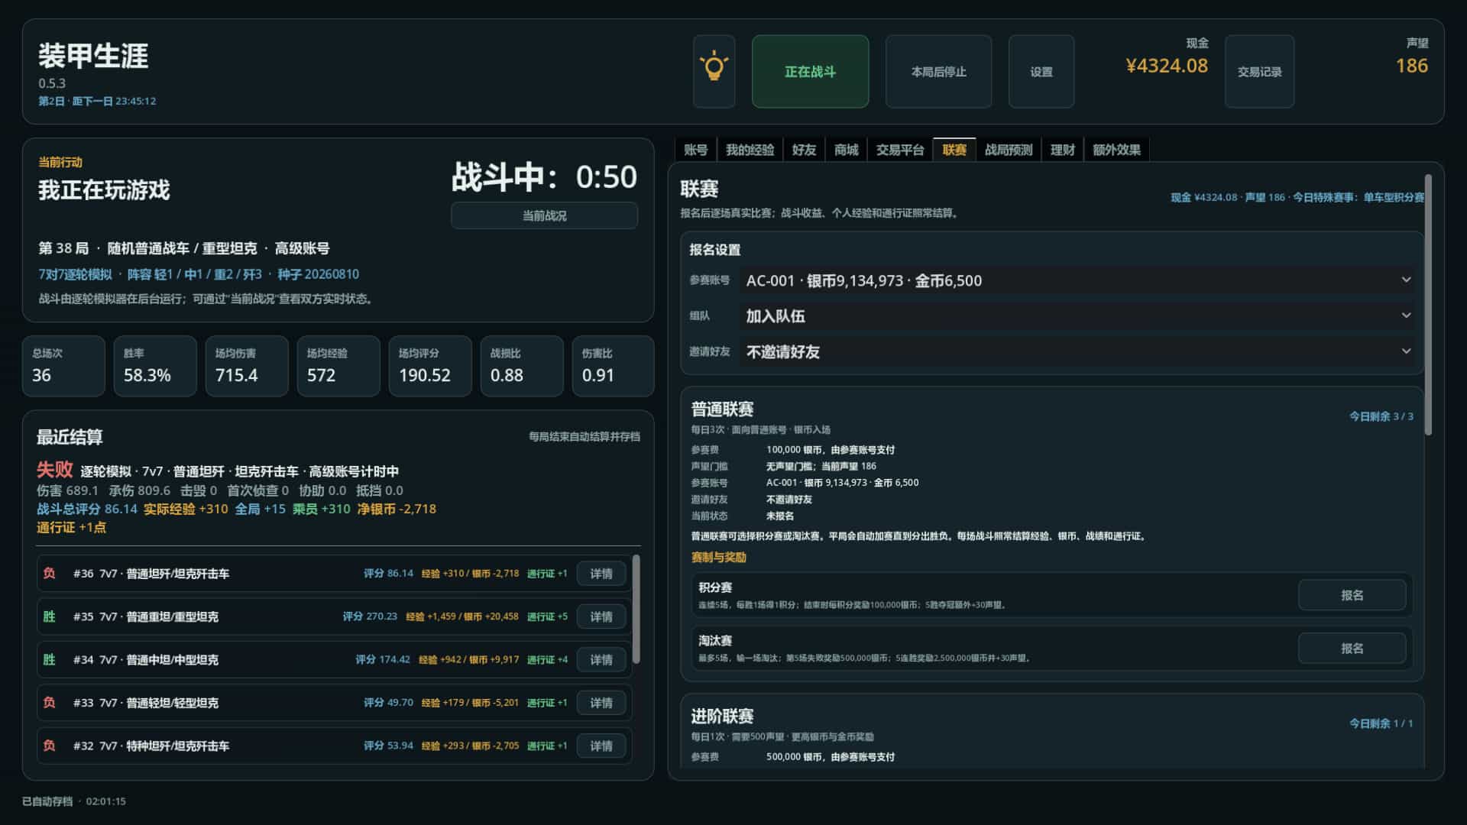
Task: Click the 声望 186 value
Action: [1411, 66]
